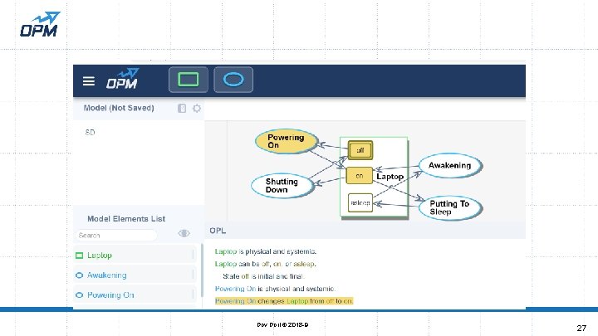Viewport: 598px width, 336px height.
Task: Select the Putting To Sleep process ellipse
Action: 450,208
